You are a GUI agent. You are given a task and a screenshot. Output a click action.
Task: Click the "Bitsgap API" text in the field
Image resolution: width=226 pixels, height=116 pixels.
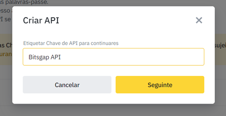point(45,57)
